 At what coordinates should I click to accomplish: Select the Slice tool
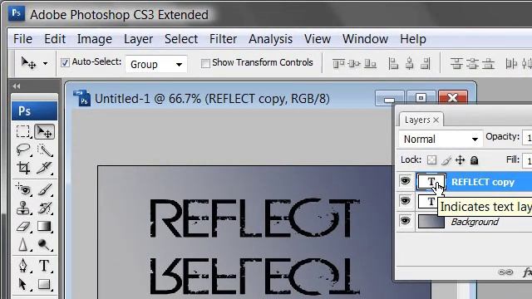[x=44, y=168]
